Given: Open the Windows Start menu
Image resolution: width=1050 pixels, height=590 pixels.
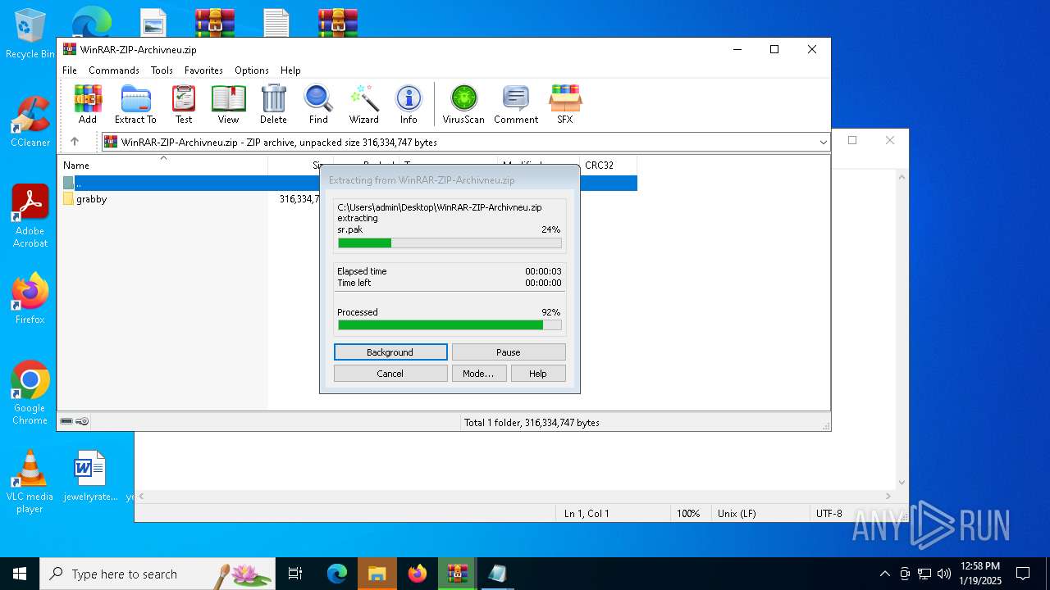Looking at the screenshot, I should pyautogui.click(x=20, y=574).
